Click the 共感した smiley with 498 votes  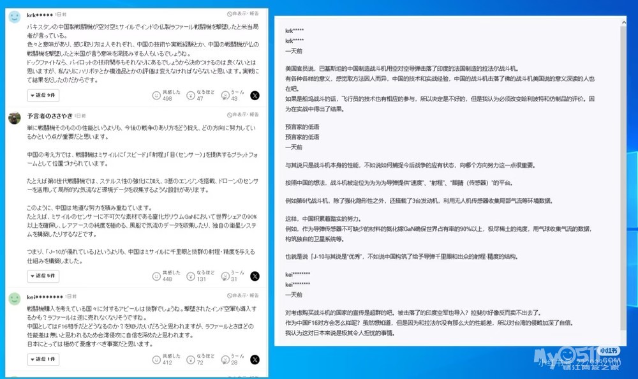tap(157, 96)
